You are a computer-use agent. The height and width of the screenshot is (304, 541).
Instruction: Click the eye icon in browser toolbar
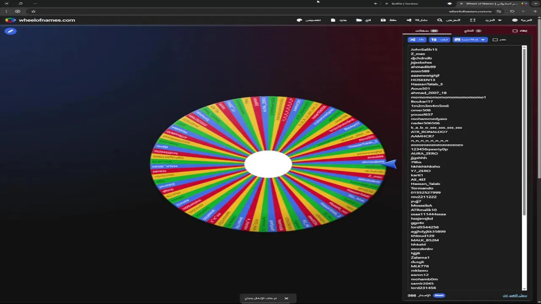17,11
